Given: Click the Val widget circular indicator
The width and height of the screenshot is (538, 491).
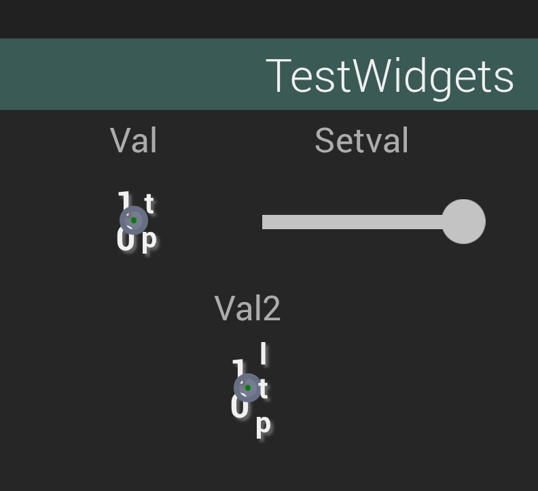Looking at the screenshot, I should coord(134,220).
